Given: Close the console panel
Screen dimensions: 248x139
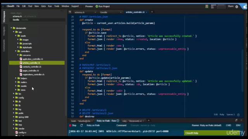Looking at the screenshot, I should pyautogui.click(x=241, y=120).
